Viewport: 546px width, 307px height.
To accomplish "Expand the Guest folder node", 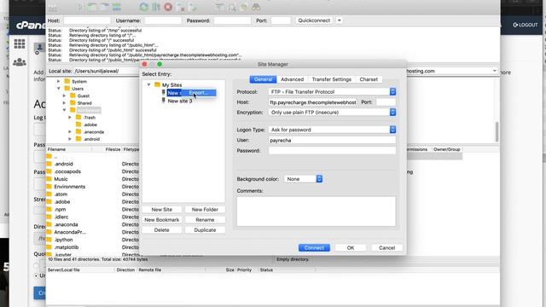I will point(64,96).
